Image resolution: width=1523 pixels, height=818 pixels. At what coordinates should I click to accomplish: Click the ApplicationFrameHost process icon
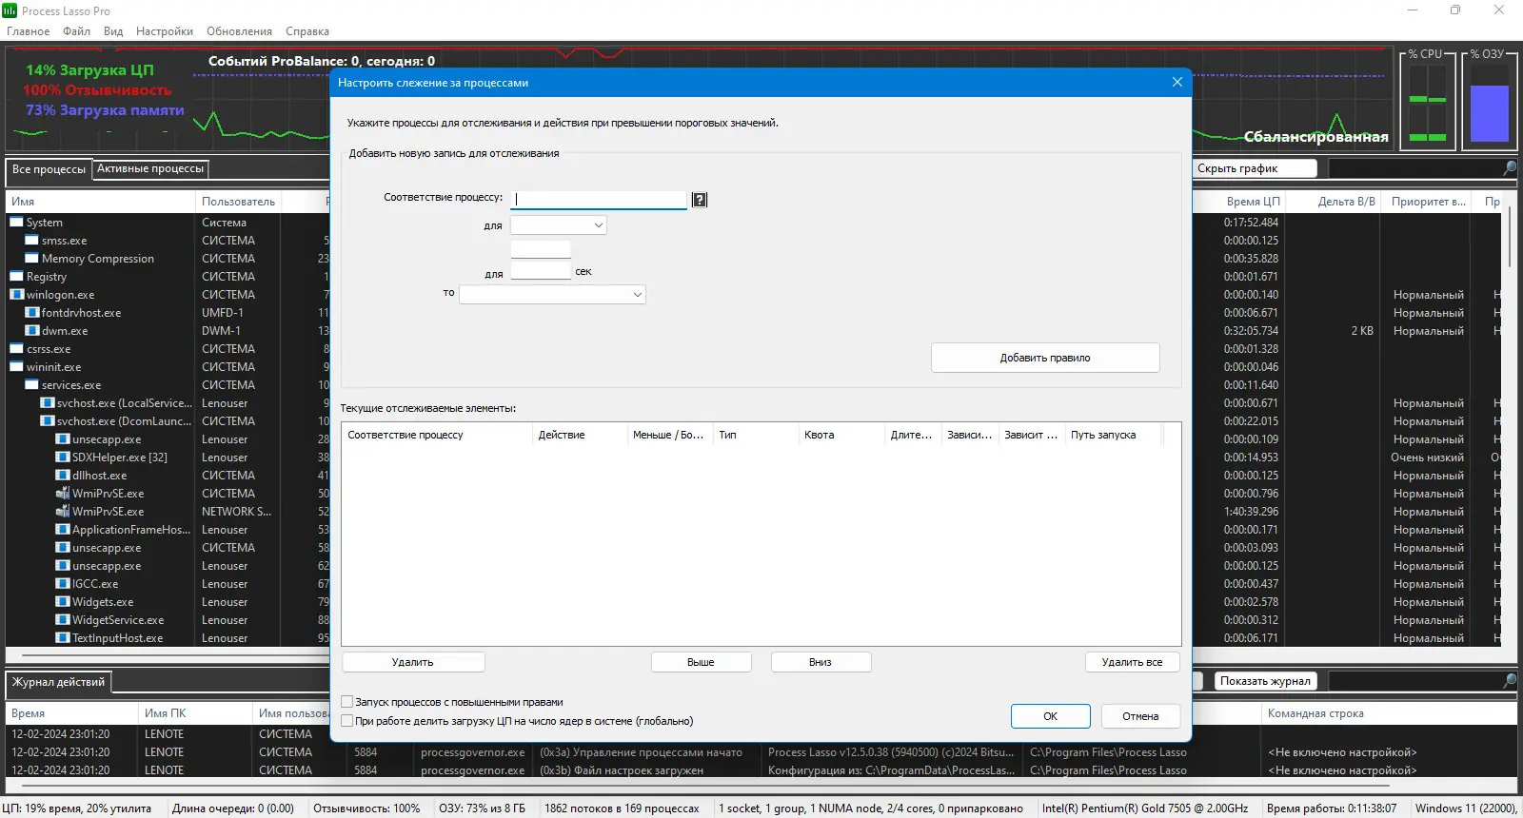[62, 530]
